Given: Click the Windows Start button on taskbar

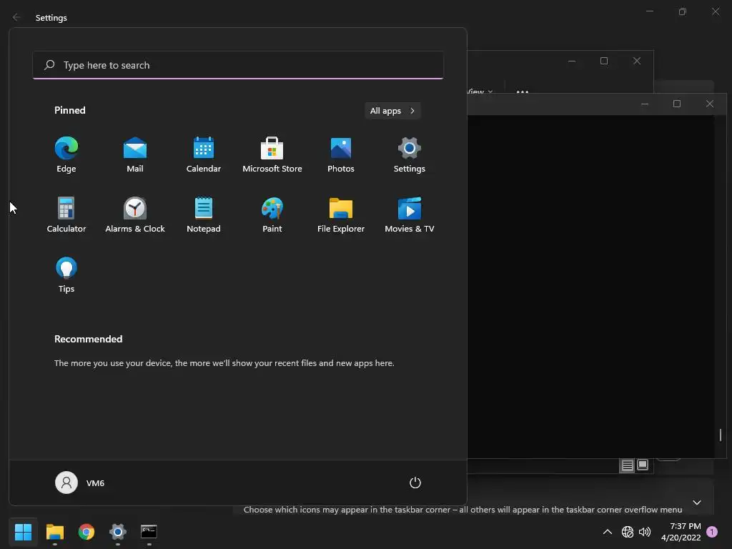Looking at the screenshot, I should pyautogui.click(x=23, y=532).
